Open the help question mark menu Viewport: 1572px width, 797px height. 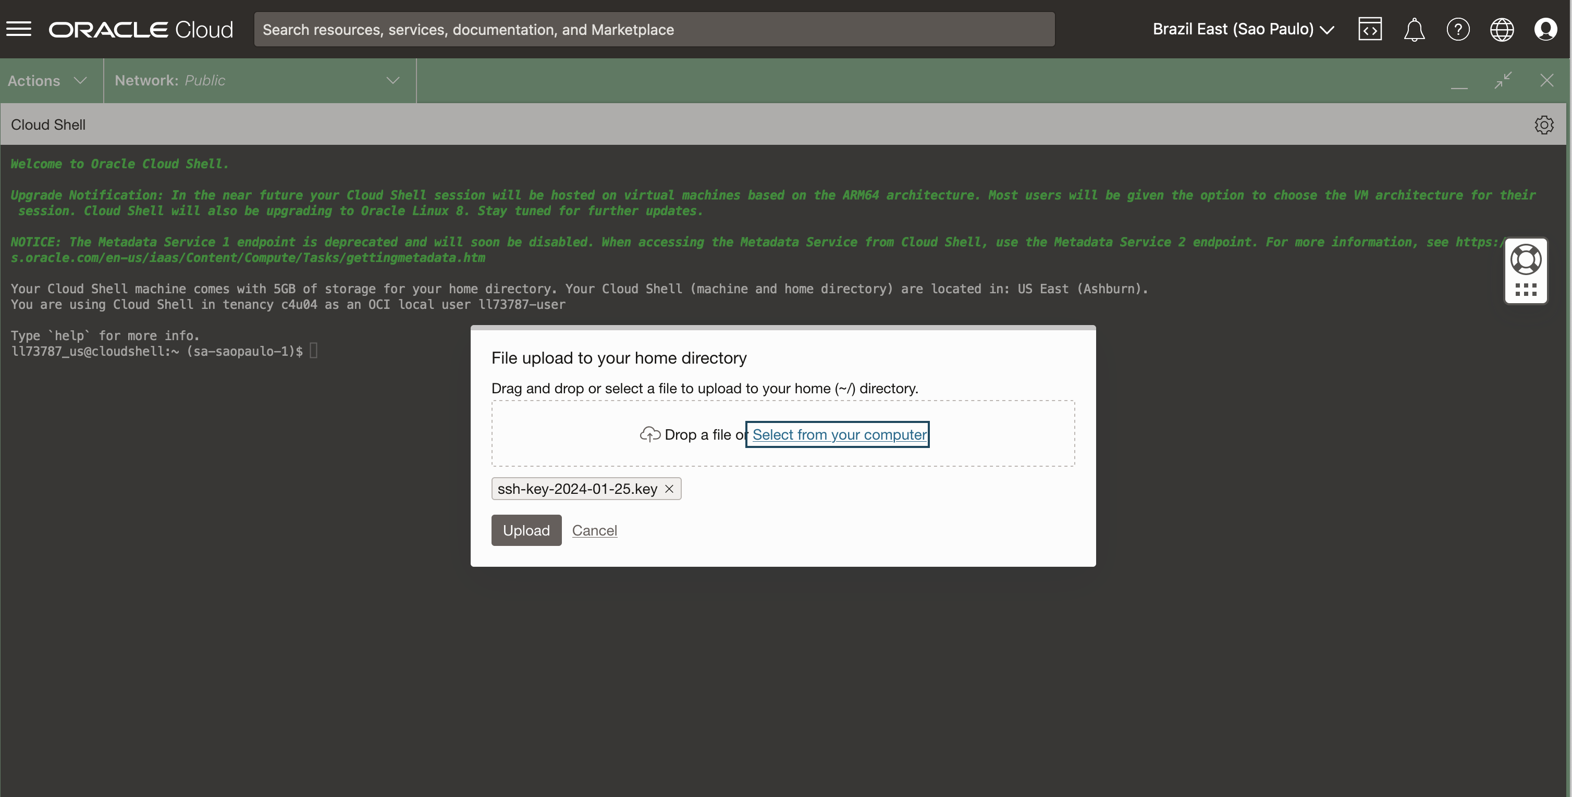pos(1457,29)
